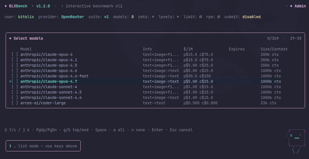Click the BLXBench title text
The height and width of the screenshot is (159, 309).
(18, 6)
